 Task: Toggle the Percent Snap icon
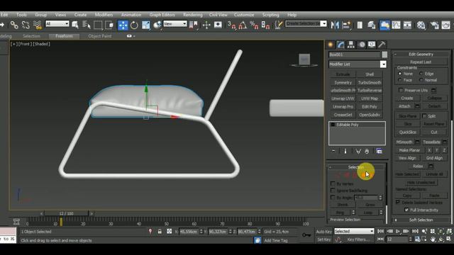pos(254,25)
